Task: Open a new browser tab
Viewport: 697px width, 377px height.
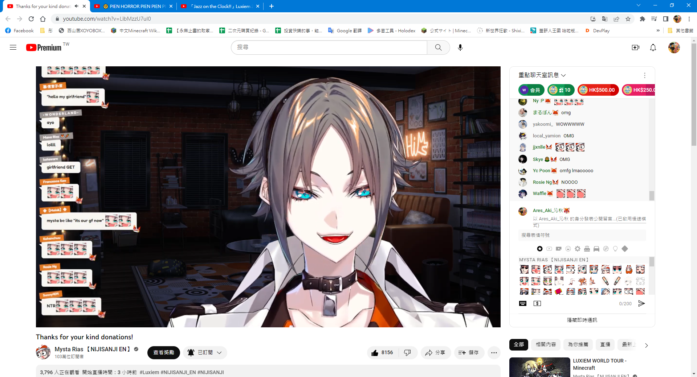Action: (x=271, y=6)
